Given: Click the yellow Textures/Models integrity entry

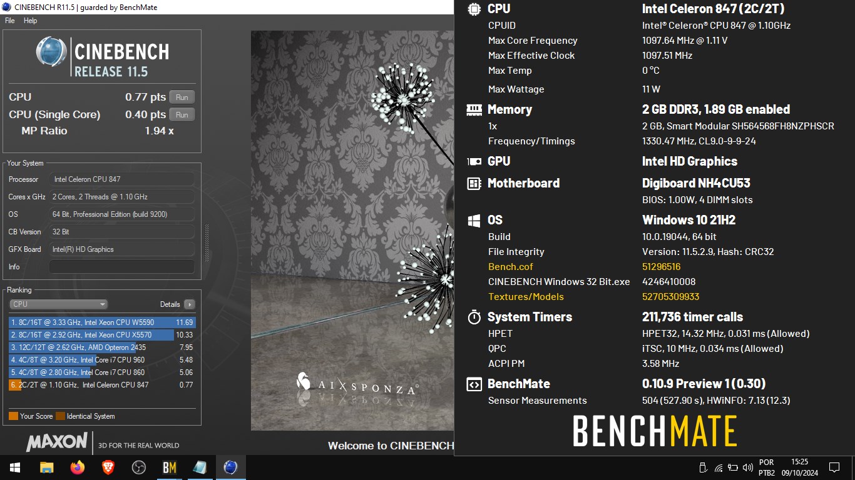Looking at the screenshot, I should (x=526, y=297).
